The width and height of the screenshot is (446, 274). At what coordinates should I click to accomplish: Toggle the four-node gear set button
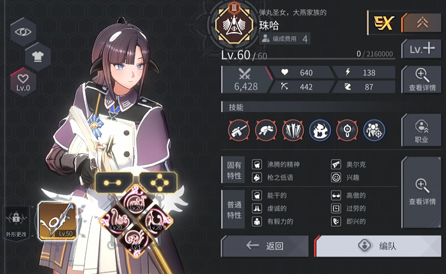159,182
